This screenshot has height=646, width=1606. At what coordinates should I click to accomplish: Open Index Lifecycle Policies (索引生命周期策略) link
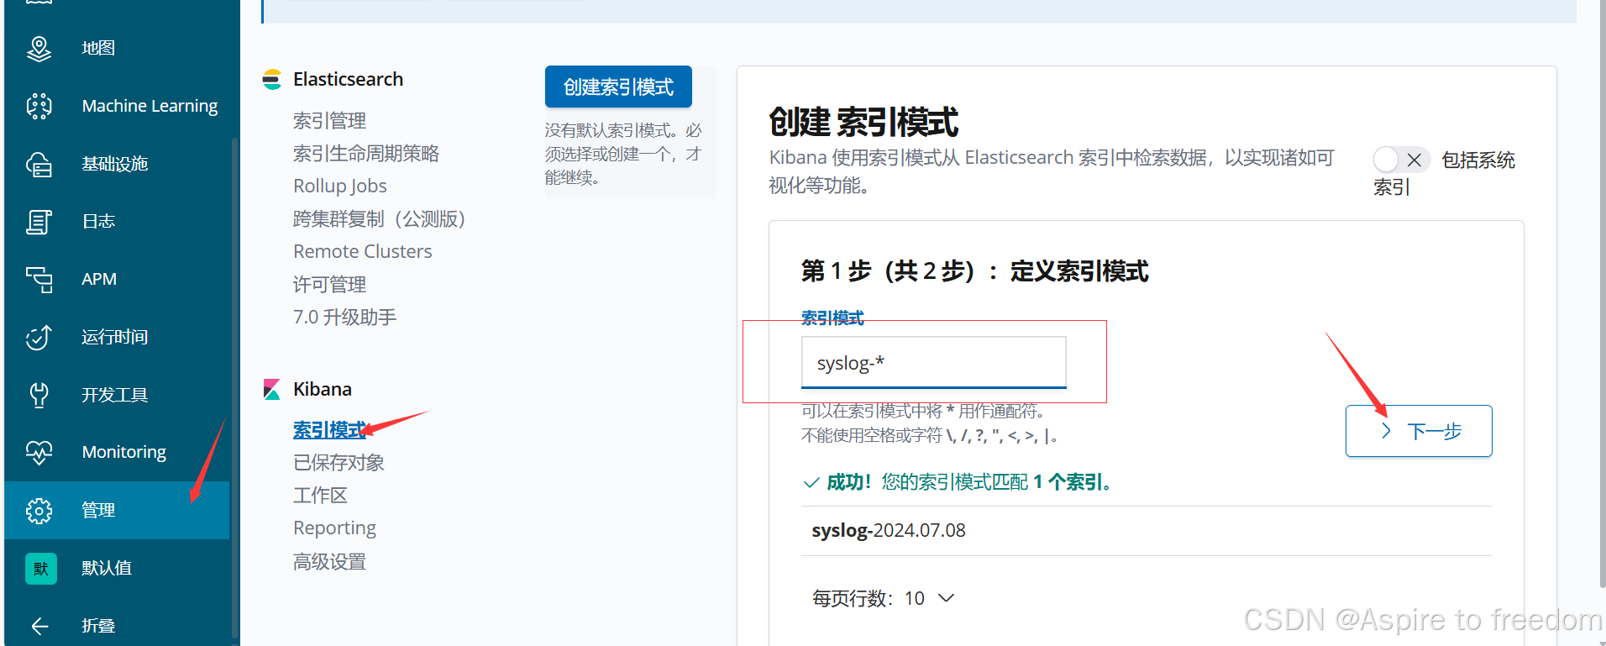click(x=366, y=153)
